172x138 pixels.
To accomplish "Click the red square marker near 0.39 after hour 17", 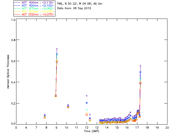I will coord(140,83).
